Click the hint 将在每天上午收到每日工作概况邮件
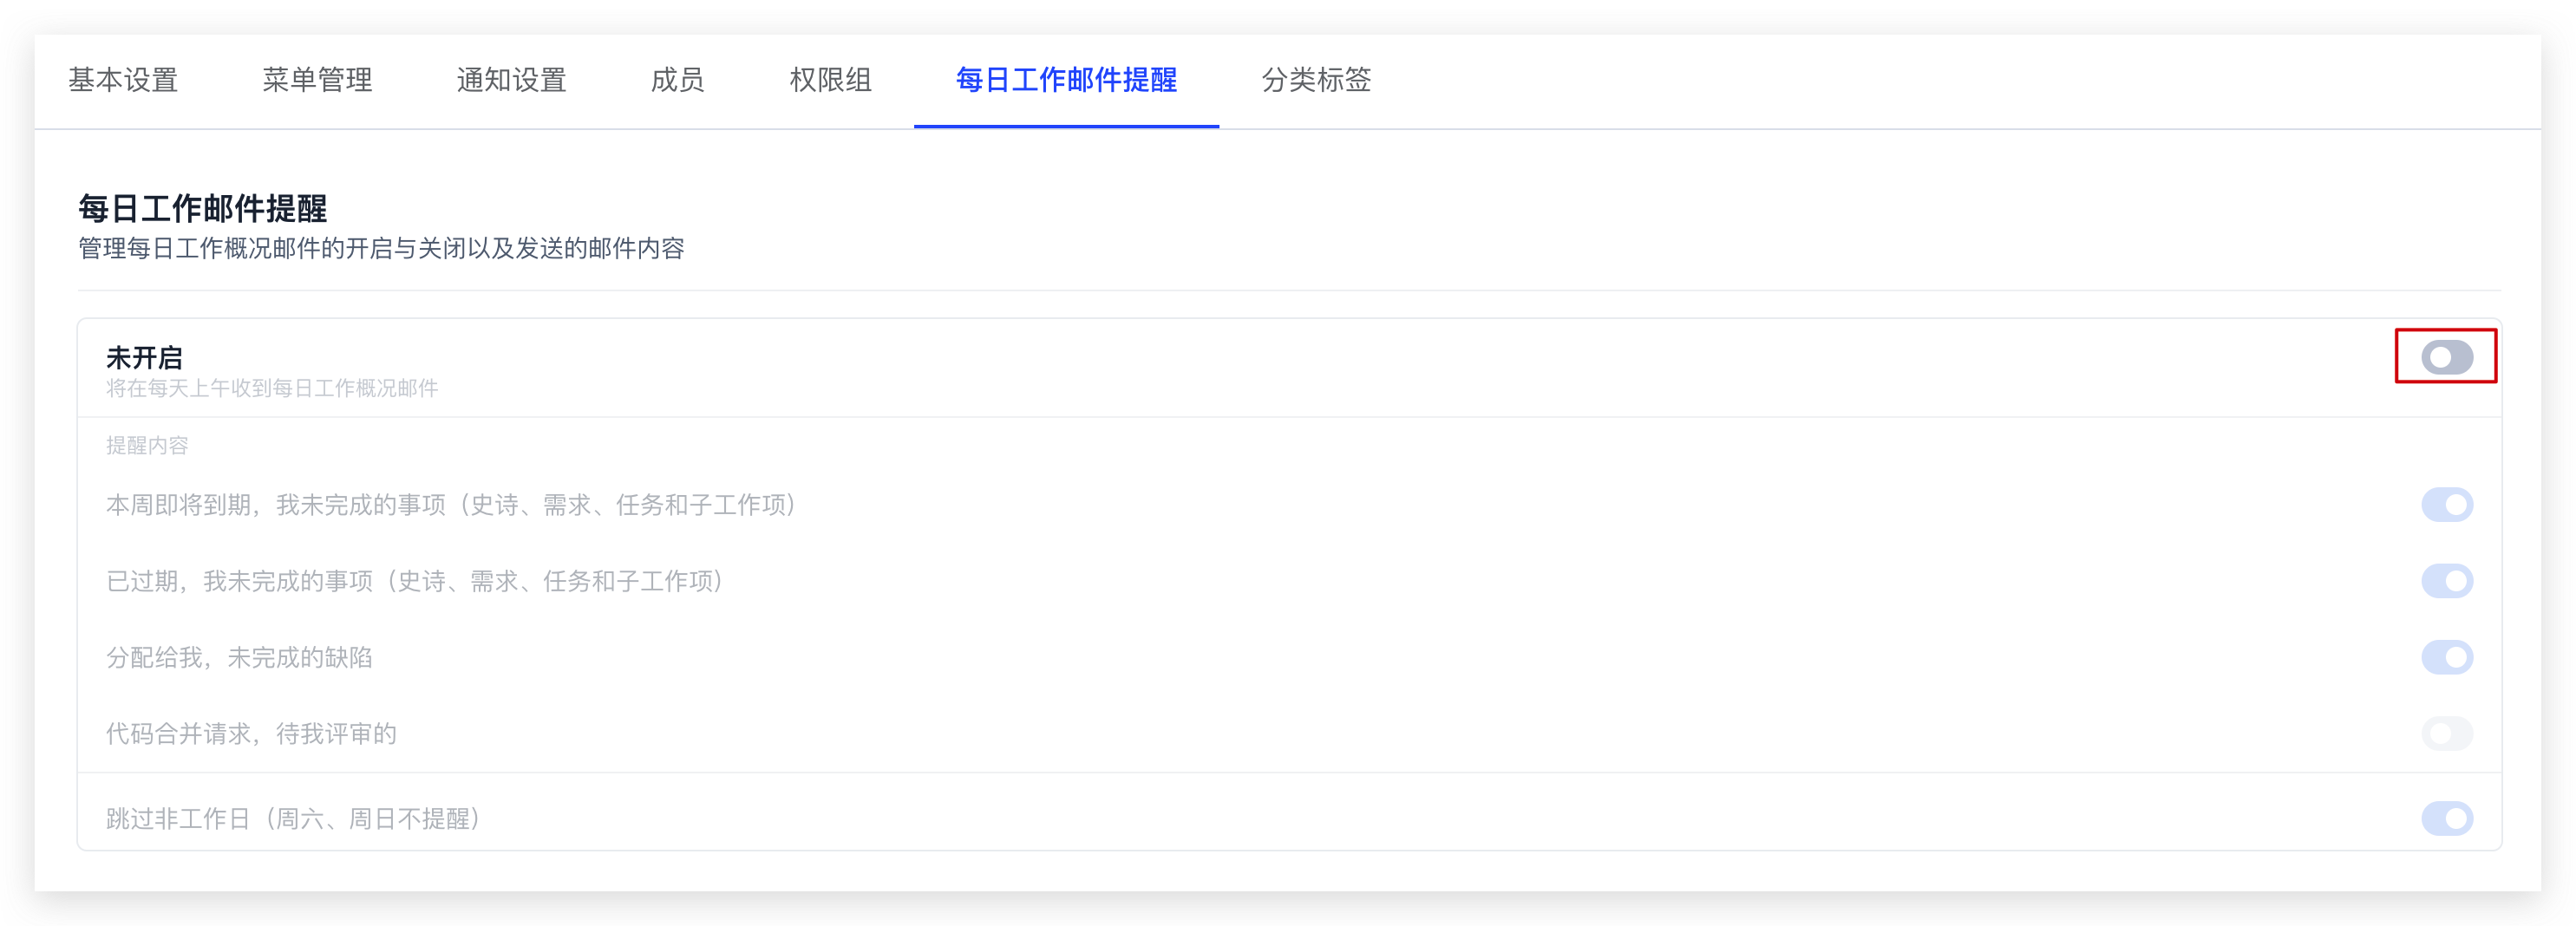Image resolution: width=2576 pixels, height=926 pixels. click(272, 388)
